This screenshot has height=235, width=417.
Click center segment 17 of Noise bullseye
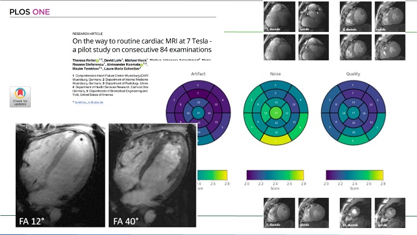[276, 112]
